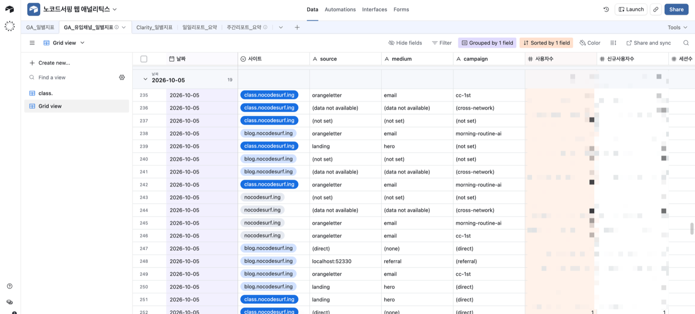Click the copy link icon beside Share

pos(655,10)
